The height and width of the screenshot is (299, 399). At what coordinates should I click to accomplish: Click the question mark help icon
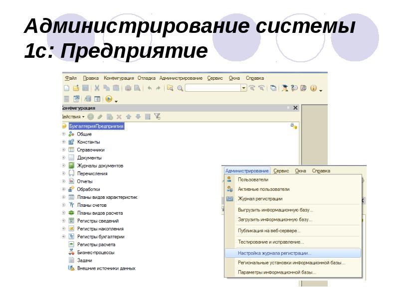294,88
